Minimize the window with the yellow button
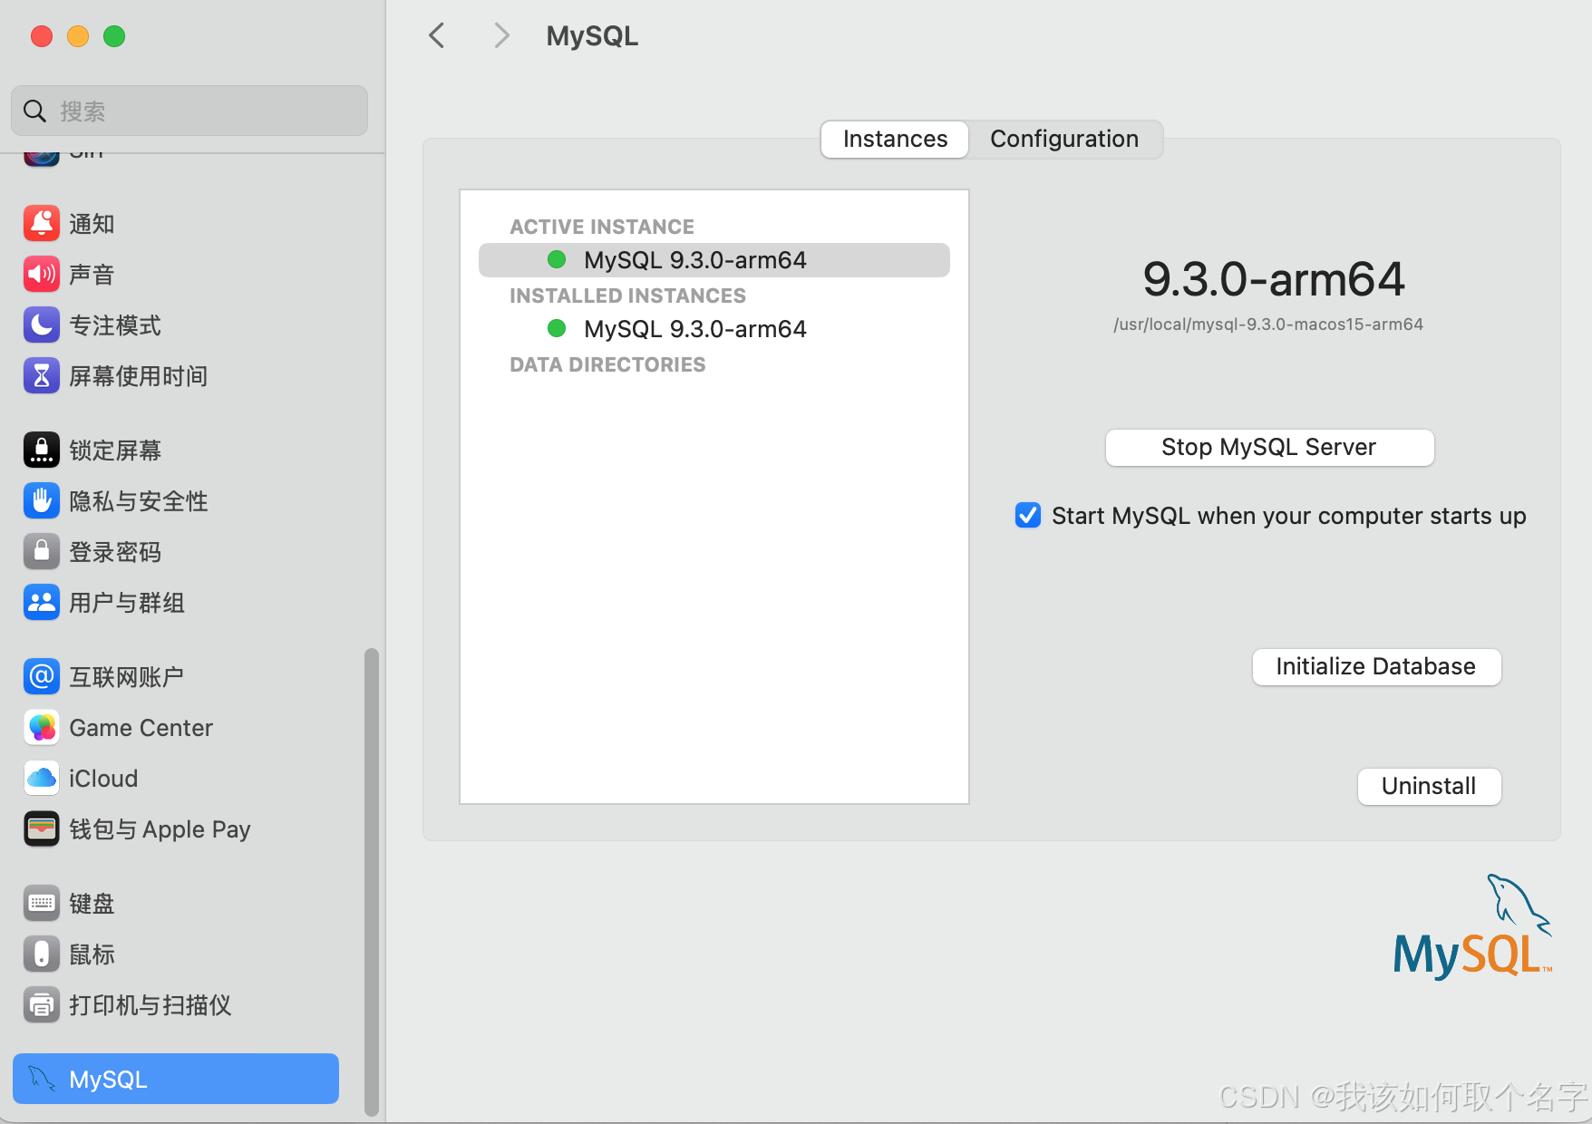Viewport: 1592px width, 1124px height. click(78, 36)
